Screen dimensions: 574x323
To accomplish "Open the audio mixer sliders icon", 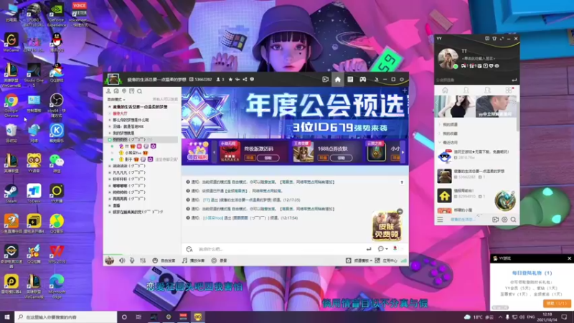I will 143,261.
